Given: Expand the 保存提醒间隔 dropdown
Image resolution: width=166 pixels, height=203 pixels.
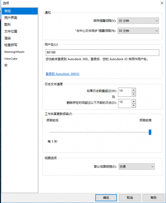Looking at the screenshot, I should click(138, 21).
